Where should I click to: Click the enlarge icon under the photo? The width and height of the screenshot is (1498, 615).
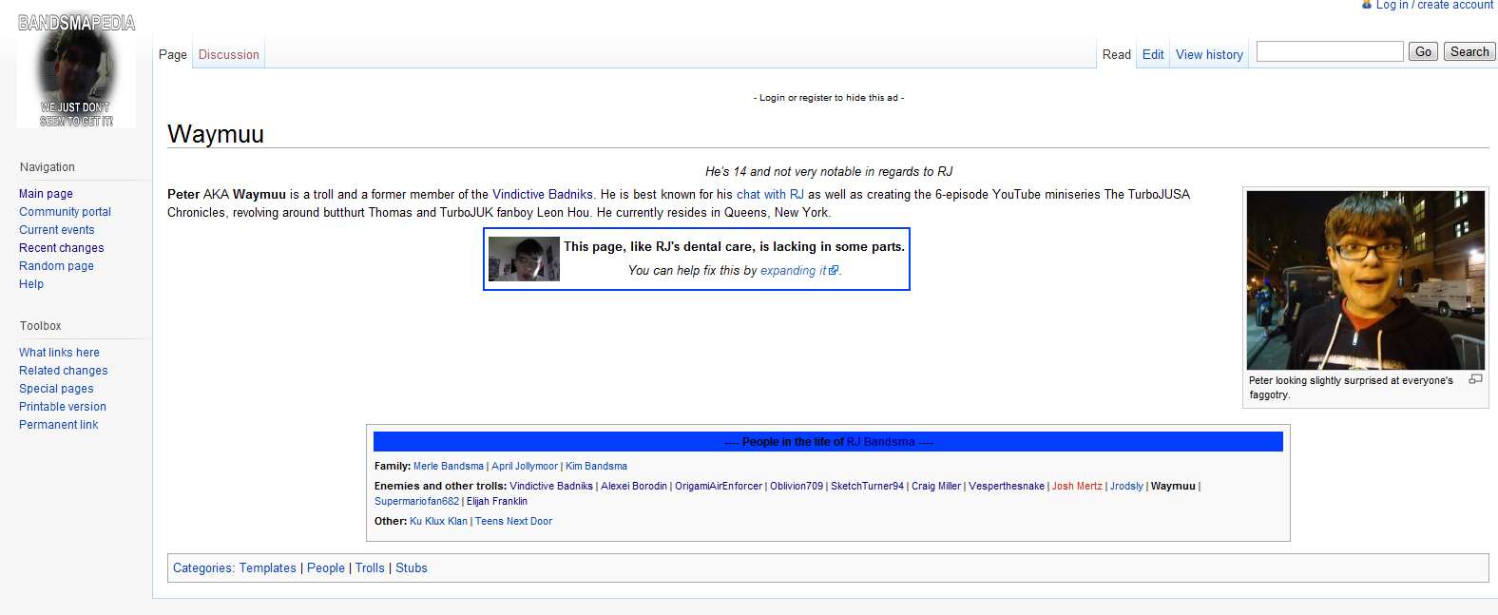point(1475,379)
